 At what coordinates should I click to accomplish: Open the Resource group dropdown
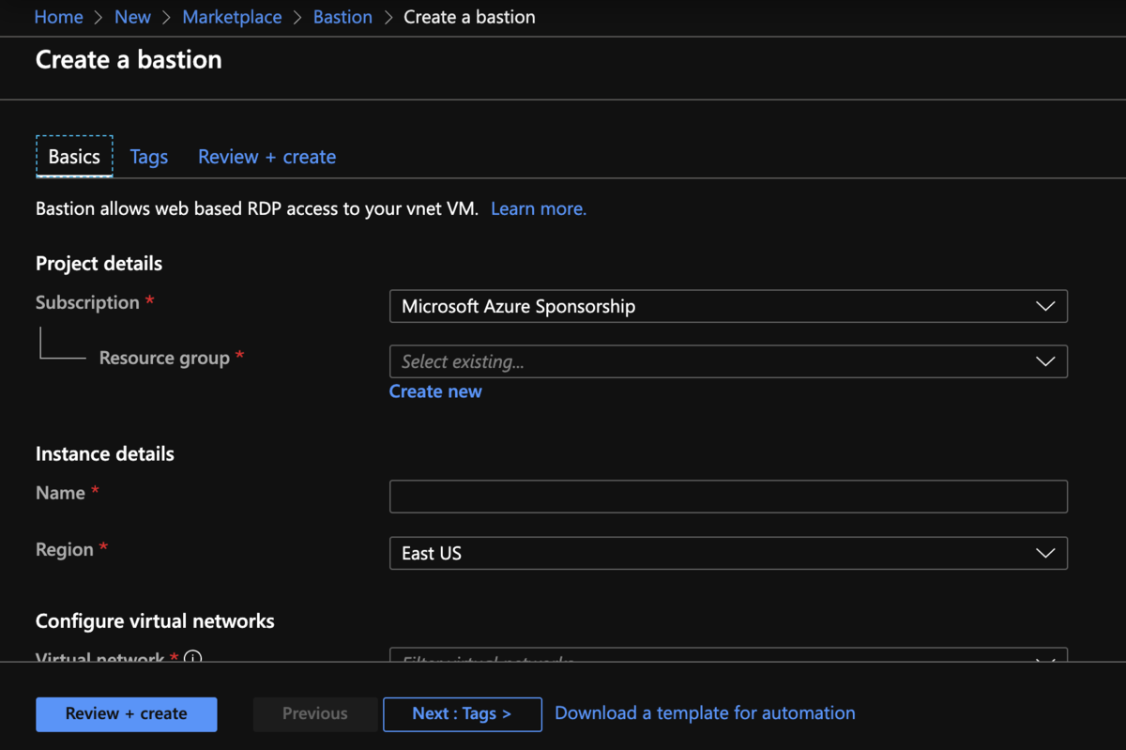point(728,361)
